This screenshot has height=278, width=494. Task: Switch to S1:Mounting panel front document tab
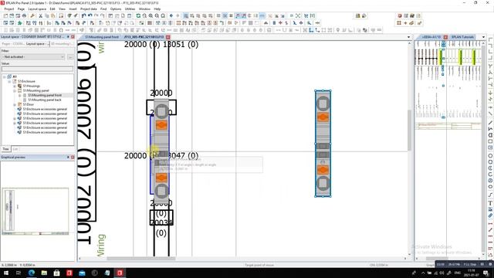102,37
